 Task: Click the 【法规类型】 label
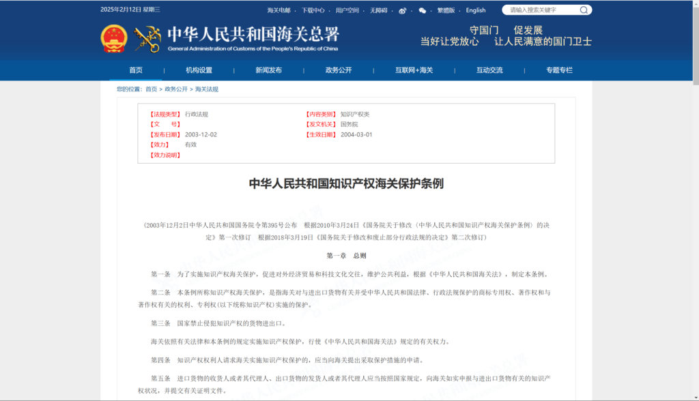(165, 114)
